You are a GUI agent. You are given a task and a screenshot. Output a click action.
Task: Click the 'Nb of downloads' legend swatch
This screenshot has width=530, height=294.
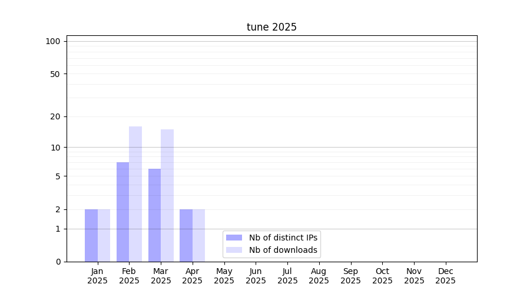click(234, 250)
